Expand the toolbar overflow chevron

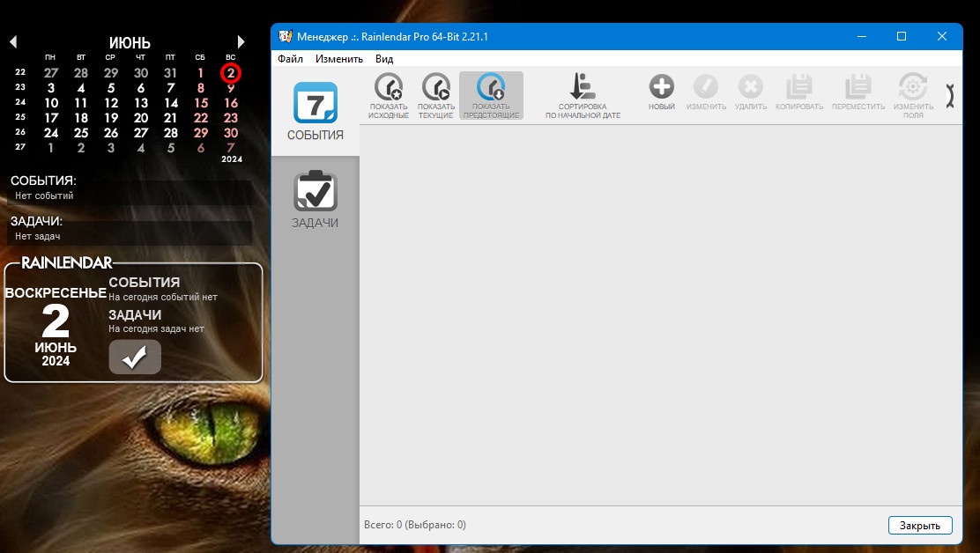[x=950, y=96]
